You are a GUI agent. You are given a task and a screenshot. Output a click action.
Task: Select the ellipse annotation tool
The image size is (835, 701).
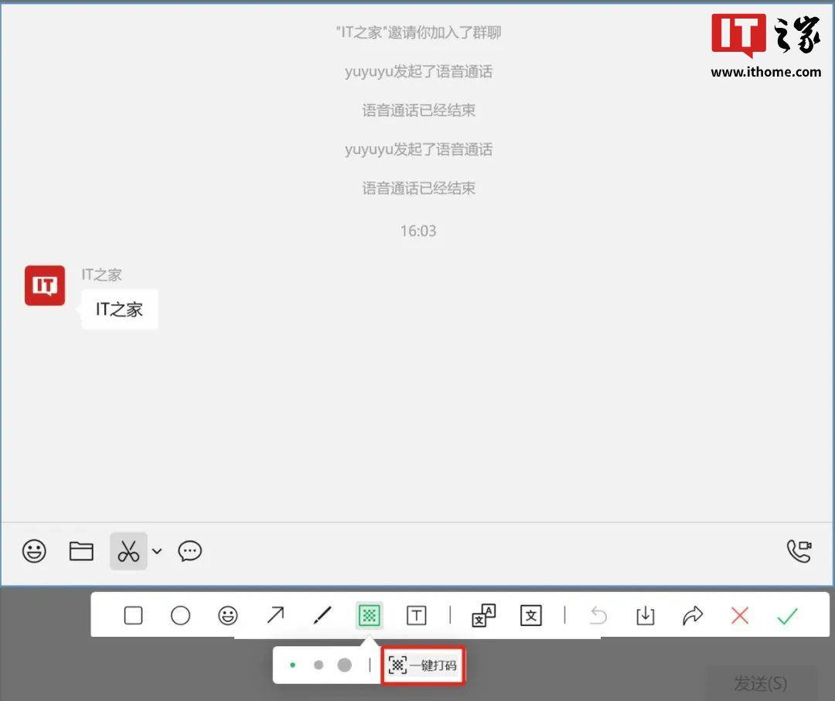pyautogui.click(x=180, y=615)
